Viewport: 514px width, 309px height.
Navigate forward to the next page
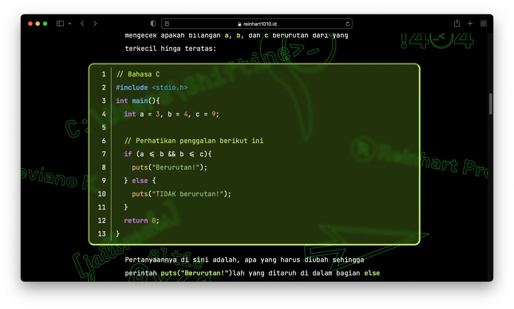[x=95, y=23]
